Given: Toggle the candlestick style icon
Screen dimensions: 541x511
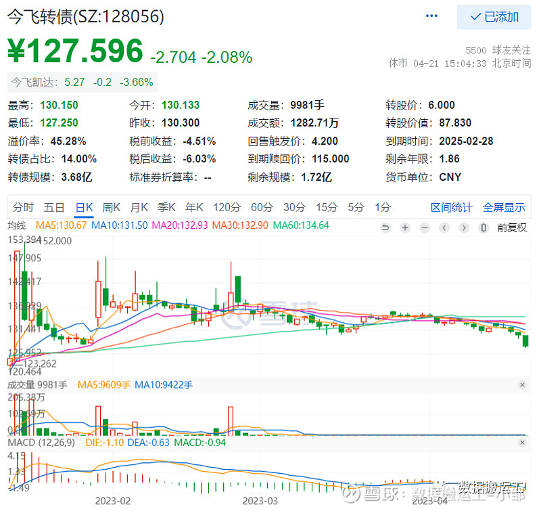Looking at the screenshot, I should (x=484, y=228).
